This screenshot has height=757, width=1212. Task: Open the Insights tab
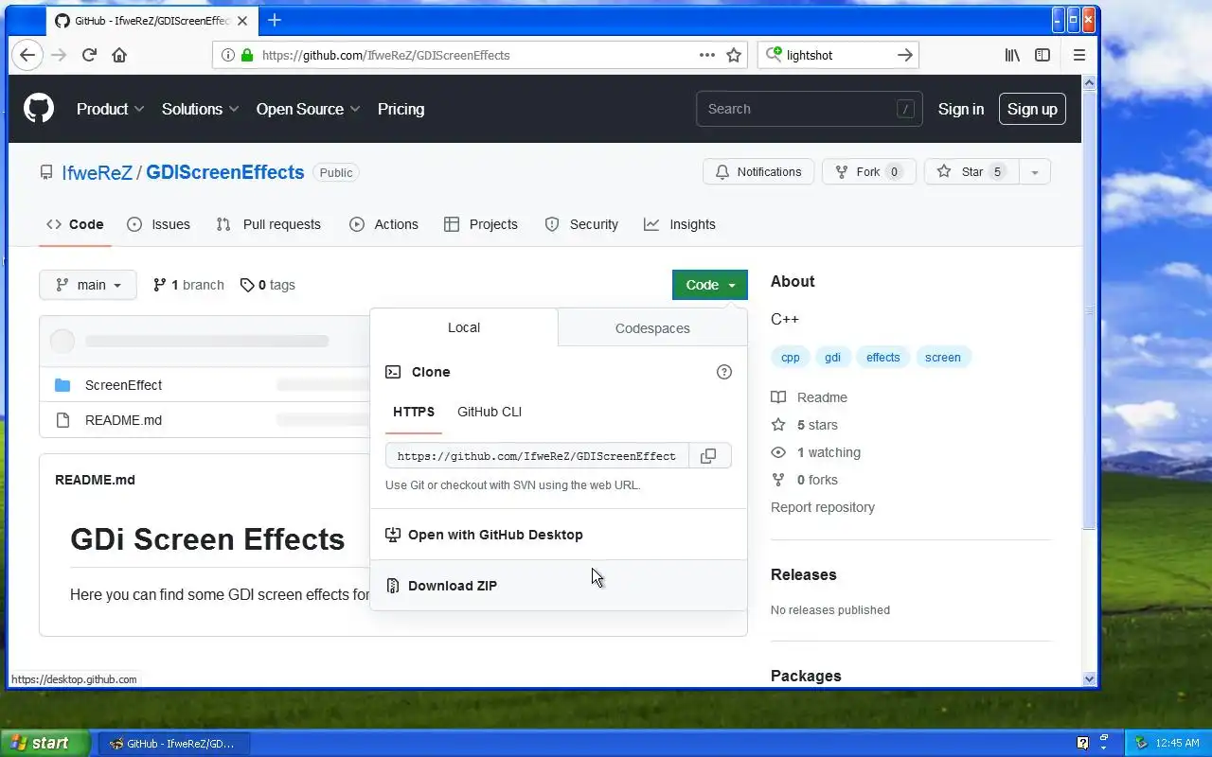[680, 224]
